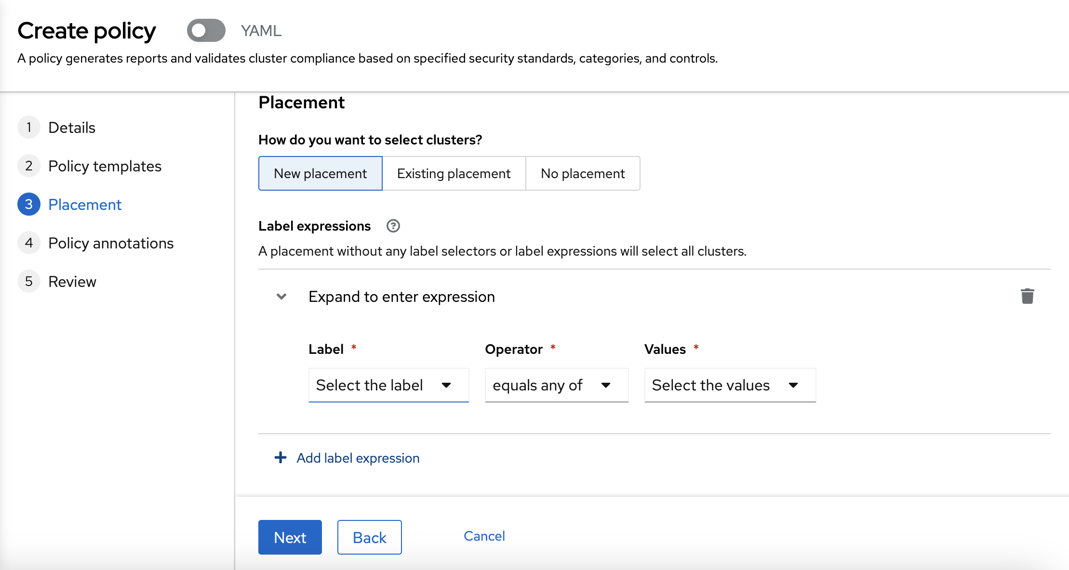Open the Select the label dropdown
The height and width of the screenshot is (570, 1069).
pos(388,385)
